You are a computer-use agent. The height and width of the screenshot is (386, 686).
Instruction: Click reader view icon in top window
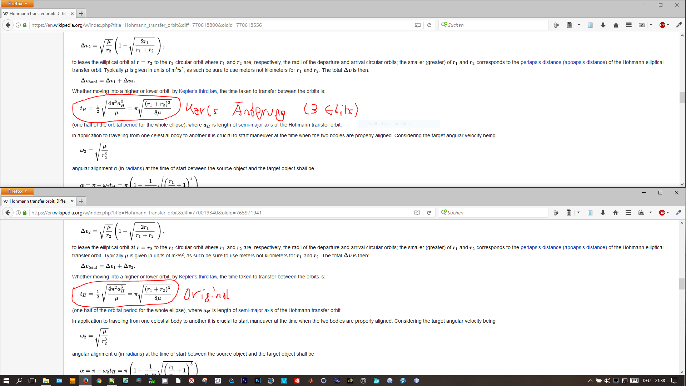(x=417, y=25)
